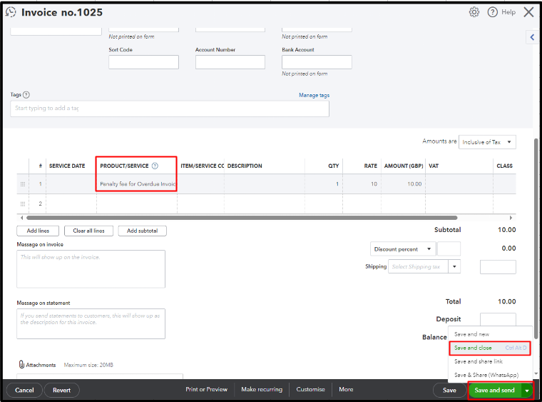
Task: Click the Revert button
Action: click(61, 391)
